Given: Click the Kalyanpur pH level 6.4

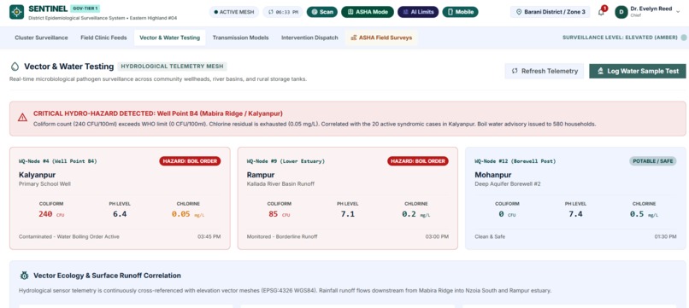Looking at the screenshot, I should coord(120,214).
